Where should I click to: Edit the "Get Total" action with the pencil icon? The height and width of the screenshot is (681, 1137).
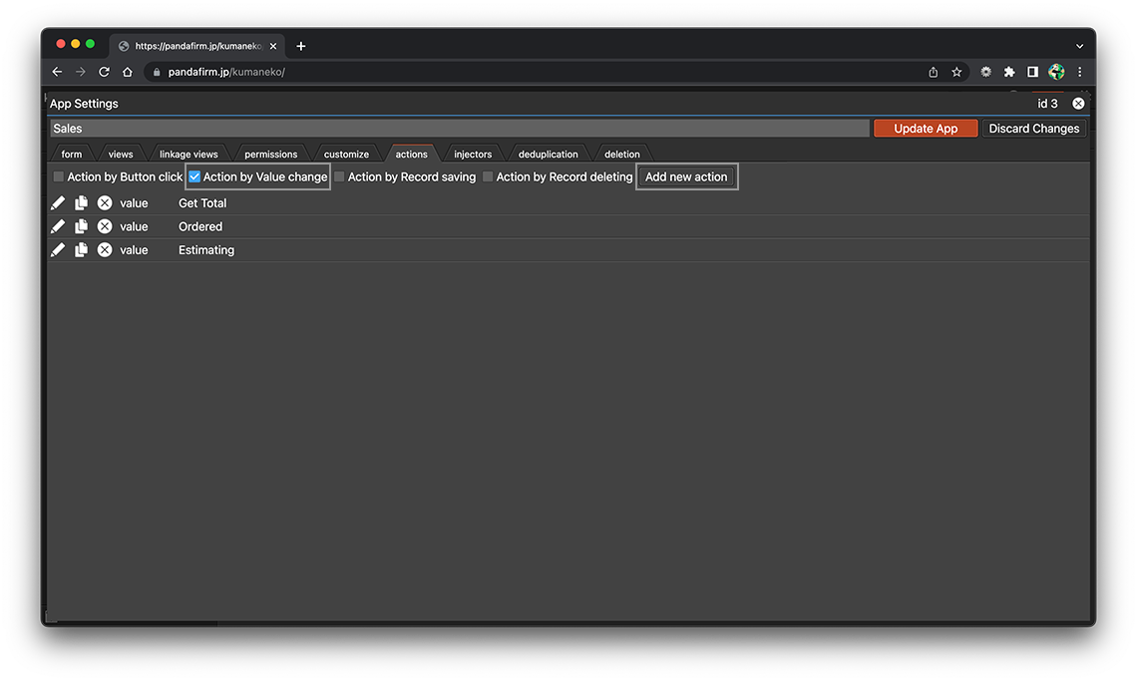pyautogui.click(x=57, y=201)
